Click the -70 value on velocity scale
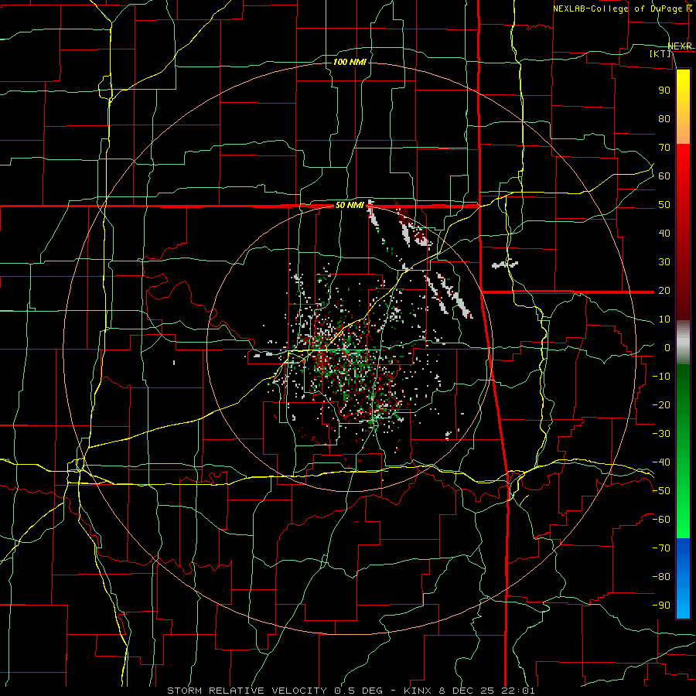Screen dimensions: 696x696 pos(661,548)
